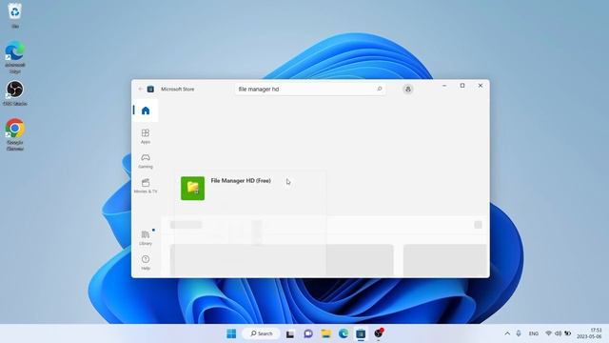Open Movies & TV in the sidebar
This screenshot has width=609, height=343.
coord(146,186)
